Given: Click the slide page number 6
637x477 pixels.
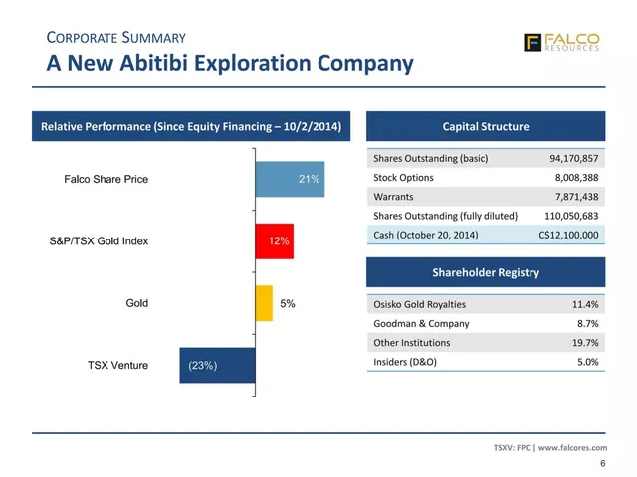Looking at the screenshot, I should point(603,463).
